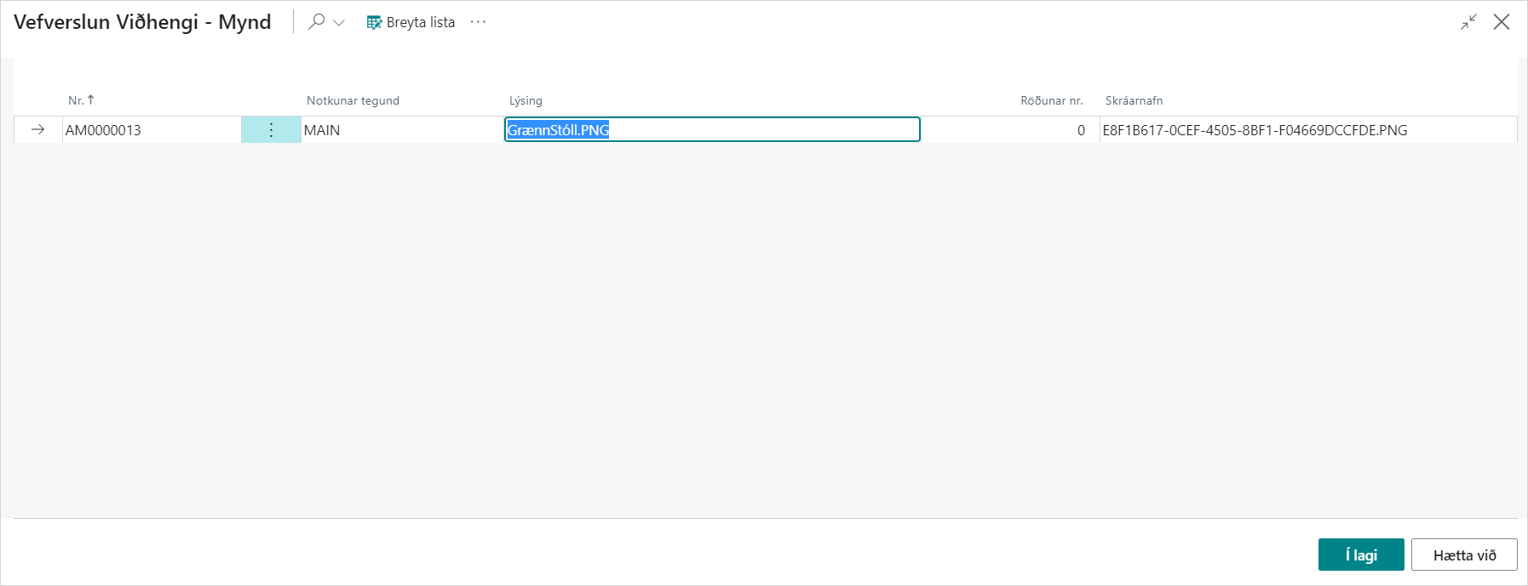Sort by the Nr. column header

tap(77, 100)
